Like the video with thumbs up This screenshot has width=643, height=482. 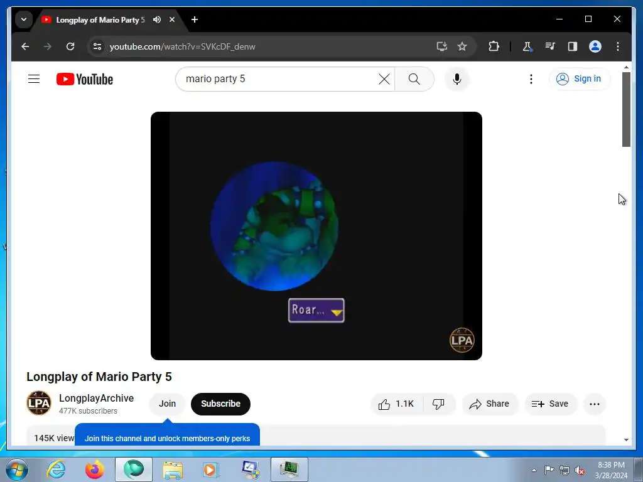(x=396, y=404)
